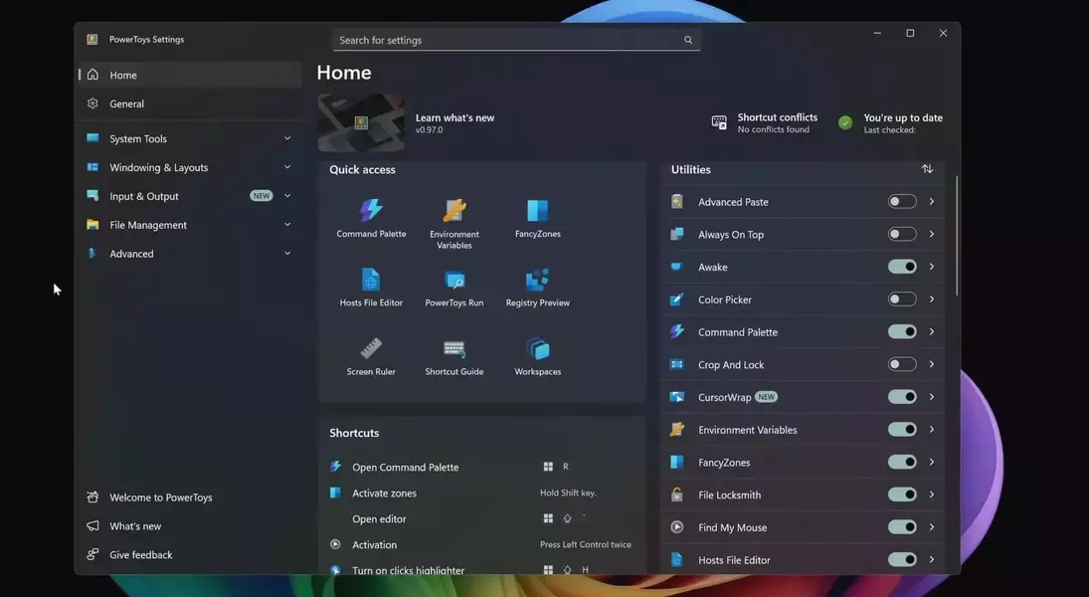Click Give feedback link
This screenshot has width=1089, height=597.
[x=140, y=555]
